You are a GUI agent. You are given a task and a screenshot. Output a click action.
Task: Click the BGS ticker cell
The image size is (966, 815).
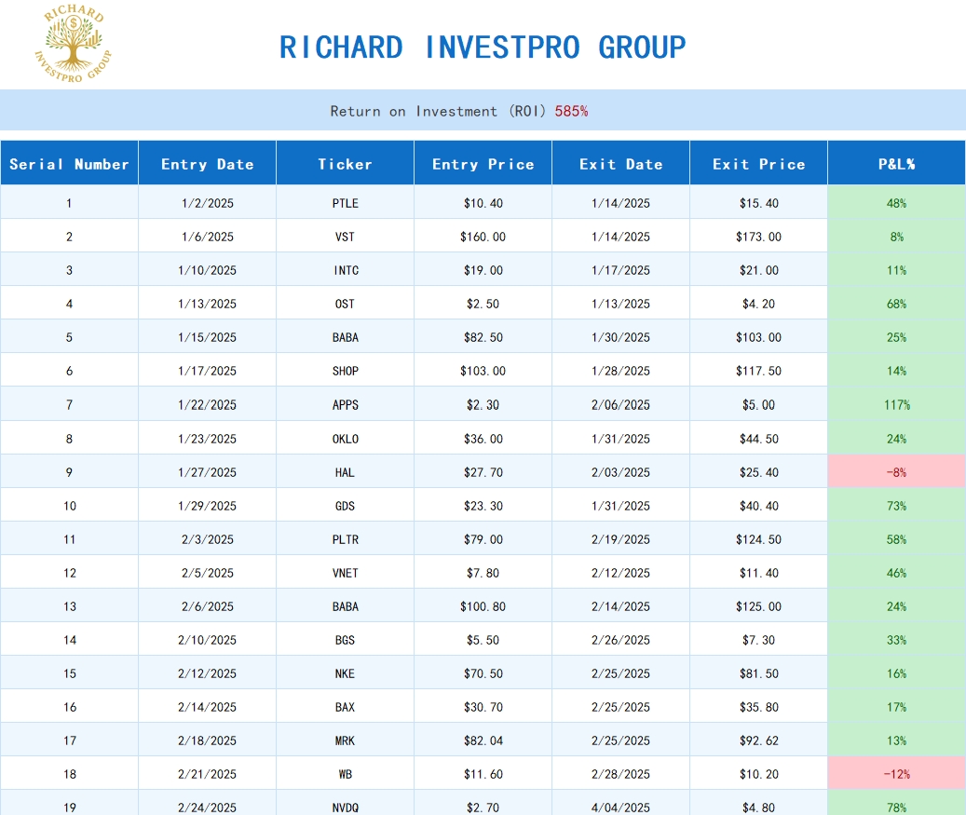pos(345,640)
